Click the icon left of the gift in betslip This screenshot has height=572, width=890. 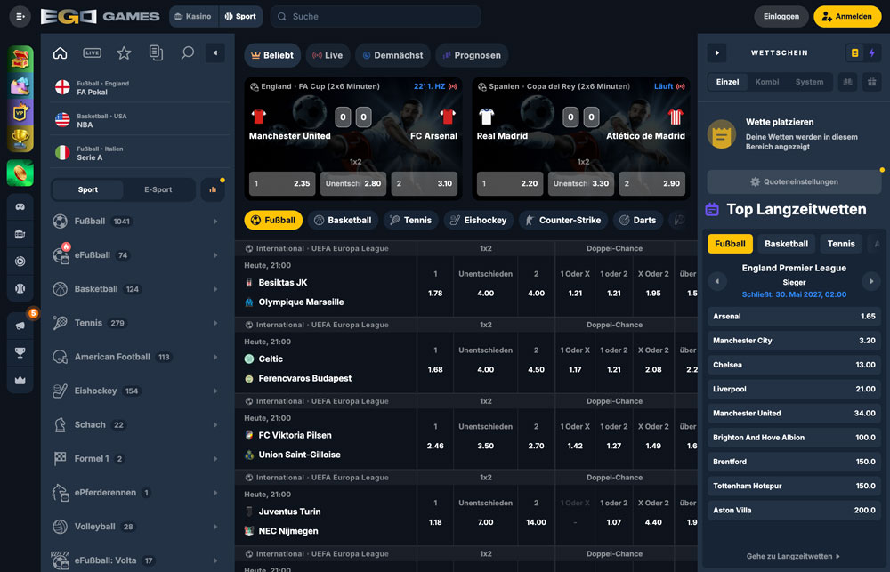[x=847, y=82]
